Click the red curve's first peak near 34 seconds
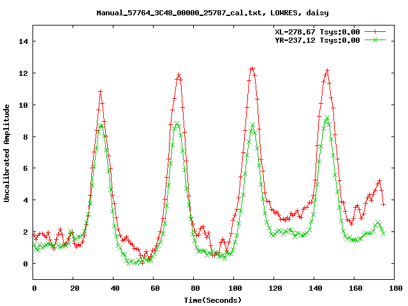This screenshot has width=408, height=306. click(x=101, y=92)
